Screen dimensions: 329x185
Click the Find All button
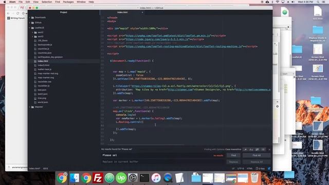[x=257, y=155]
